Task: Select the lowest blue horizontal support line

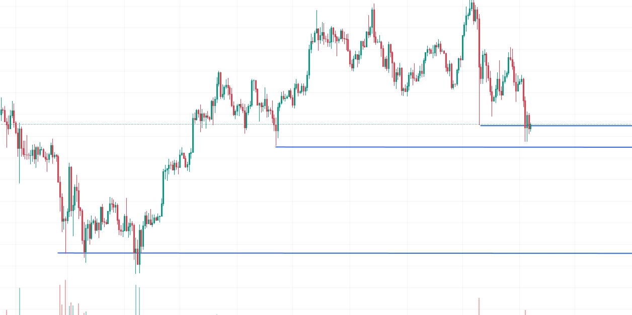Action: click(352, 253)
